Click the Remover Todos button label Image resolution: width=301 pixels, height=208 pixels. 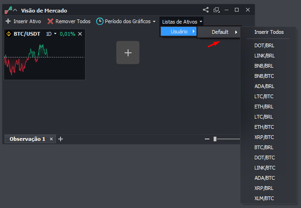coord(73,21)
